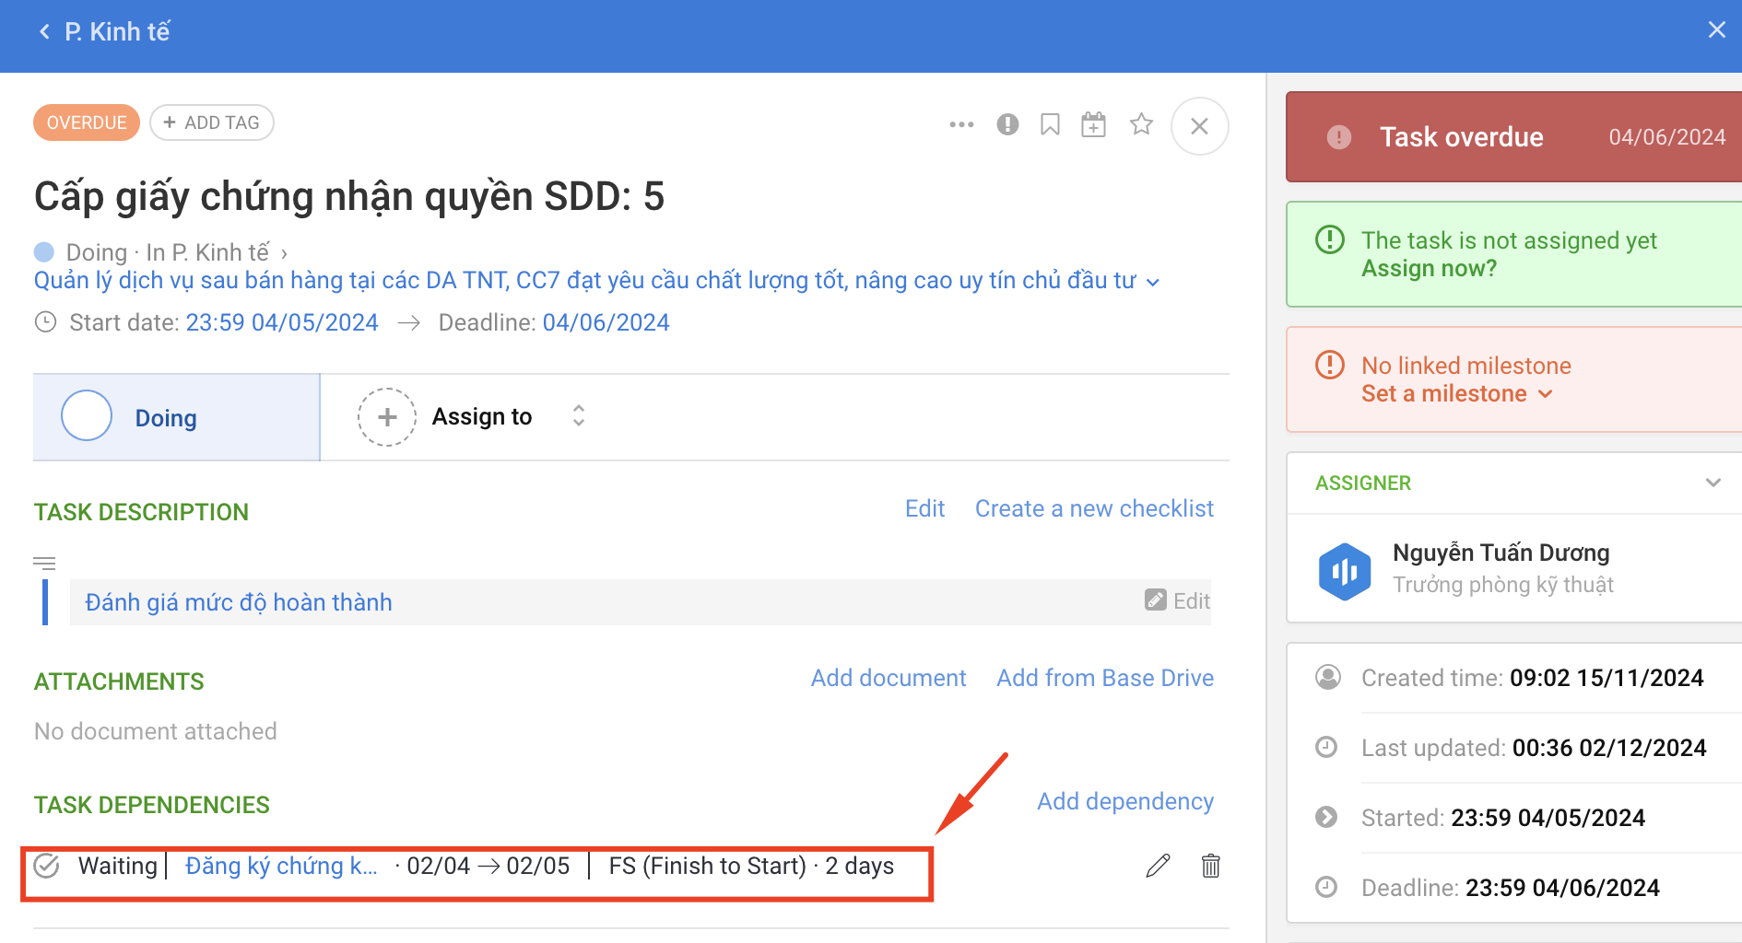The image size is (1742, 943).
Task: Click the user icon beside Created time
Action: 1328,677
